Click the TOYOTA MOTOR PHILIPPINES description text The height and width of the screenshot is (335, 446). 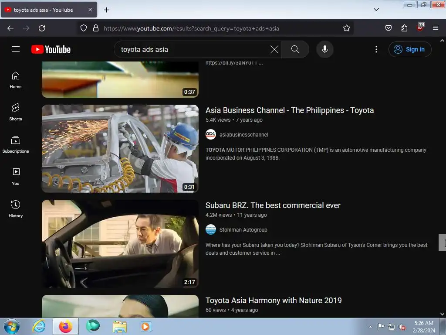click(316, 154)
